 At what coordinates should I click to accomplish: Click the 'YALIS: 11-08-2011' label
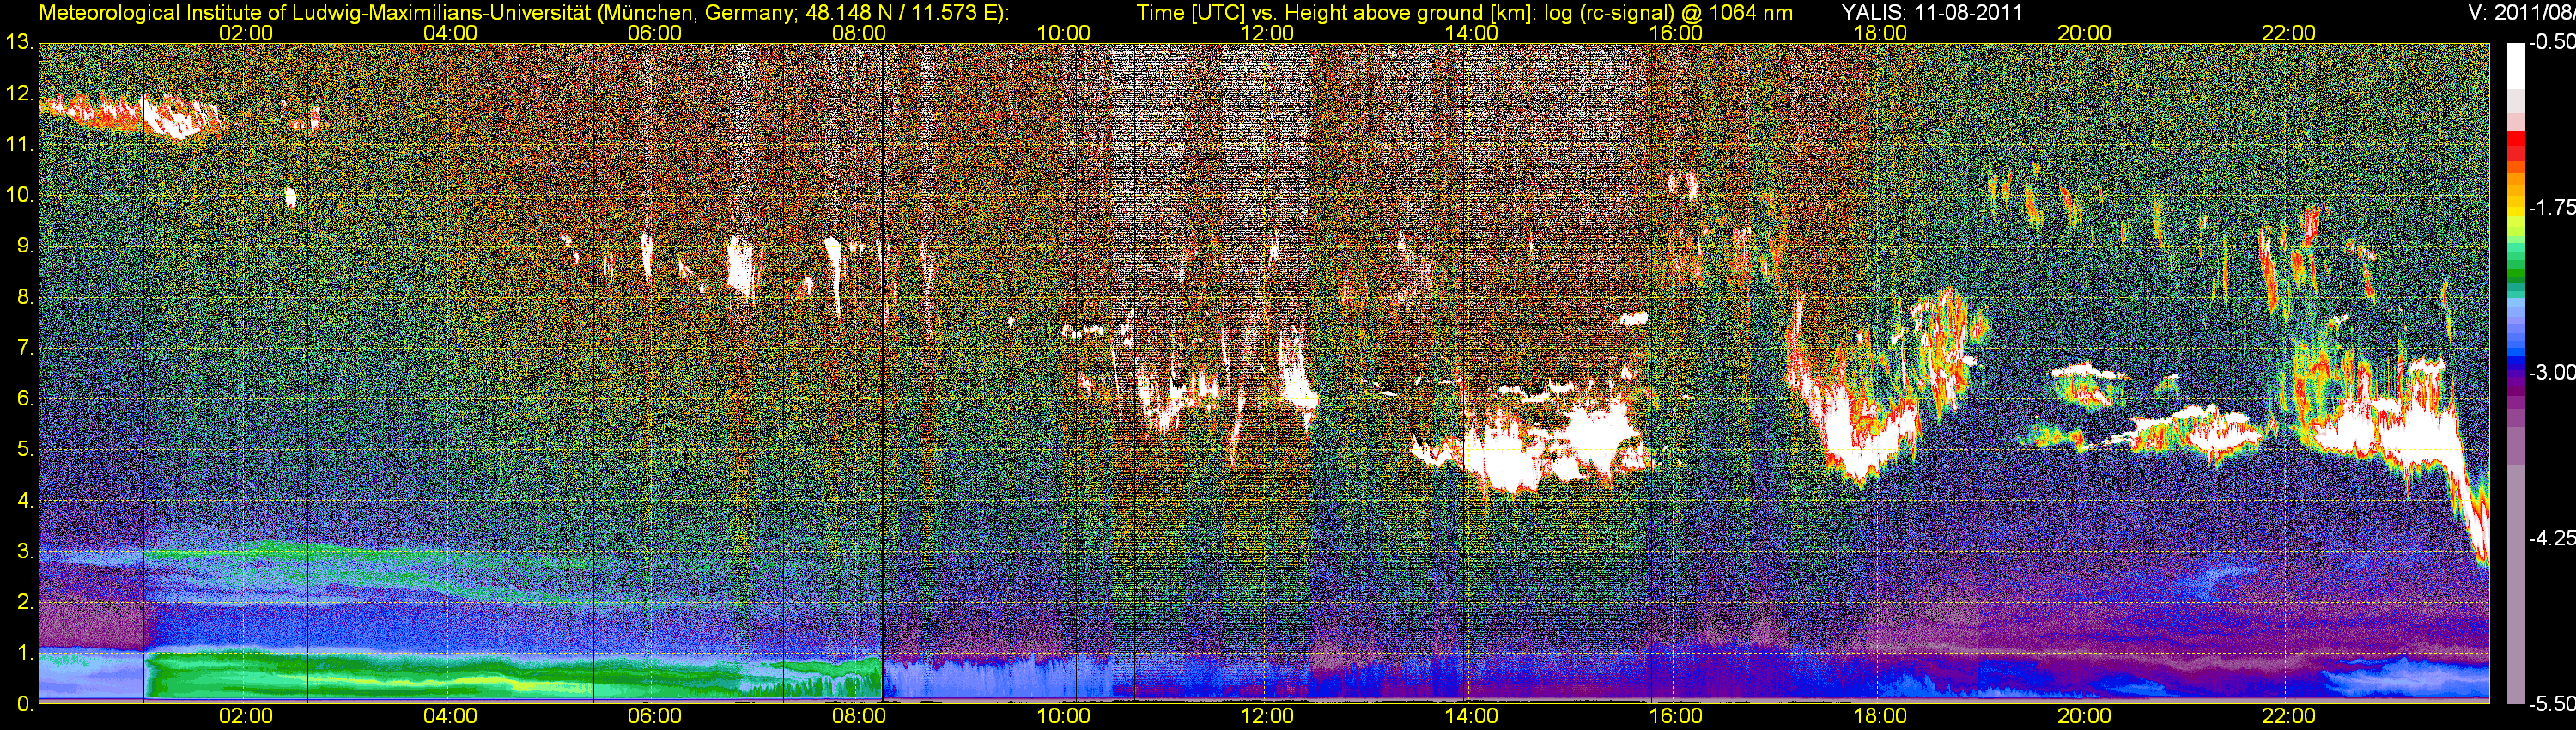point(1931,13)
